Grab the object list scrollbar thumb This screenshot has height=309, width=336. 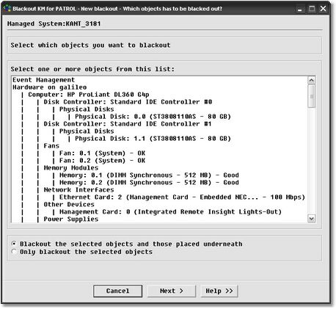pos(311,96)
